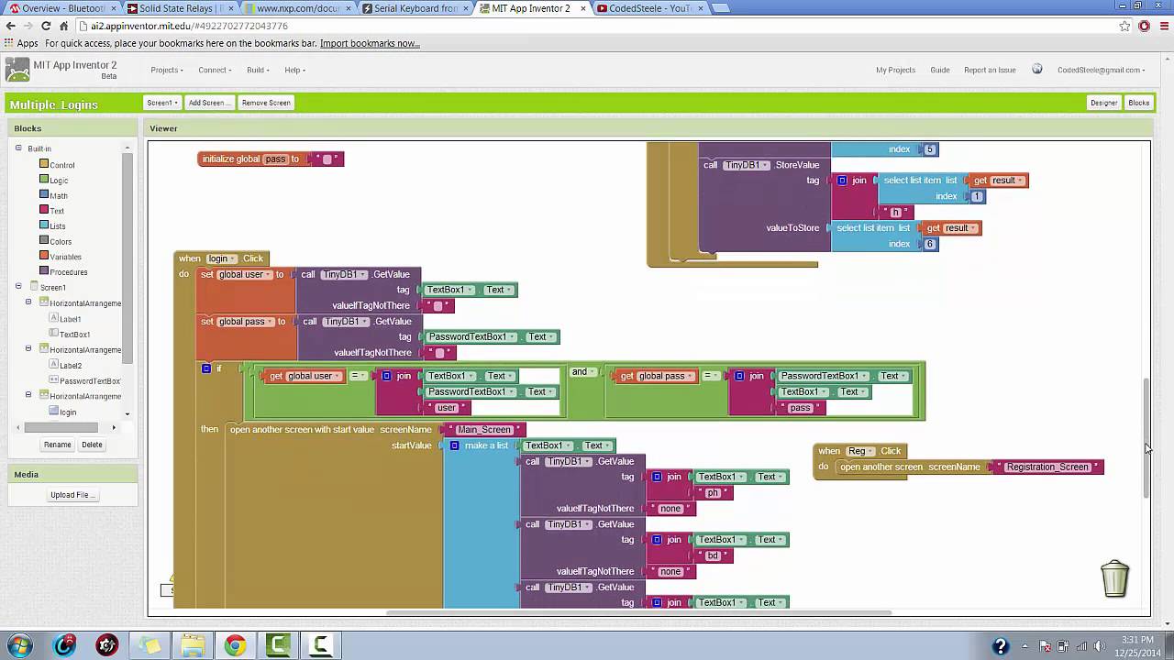This screenshot has height=660, width=1174.
Task: Collapse the Screen1 tree node
Action: [x=17, y=286]
